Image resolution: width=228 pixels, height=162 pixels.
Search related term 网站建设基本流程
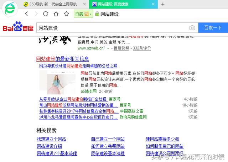pos(108,153)
